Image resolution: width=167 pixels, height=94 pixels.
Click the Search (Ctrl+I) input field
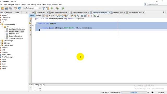[157, 4]
